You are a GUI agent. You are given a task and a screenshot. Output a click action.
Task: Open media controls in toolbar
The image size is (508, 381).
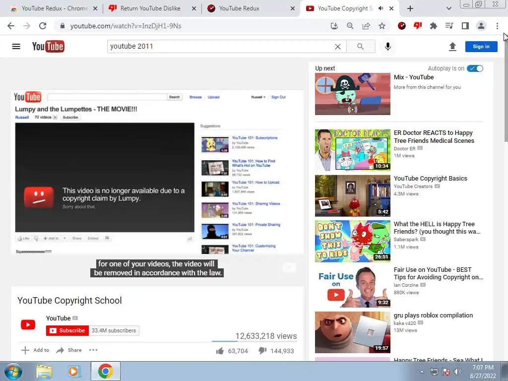[x=449, y=26]
